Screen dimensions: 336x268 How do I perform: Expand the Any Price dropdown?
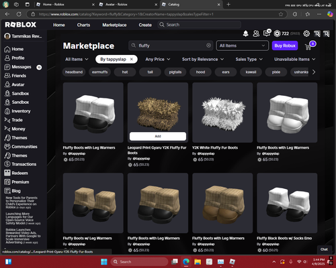(x=158, y=59)
